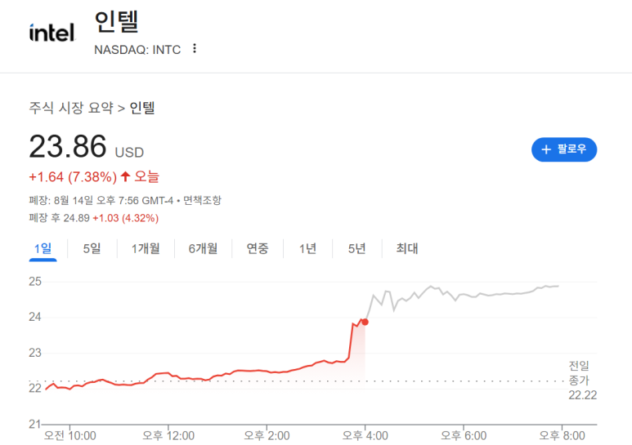Switch to 연중 range tab

pyautogui.click(x=258, y=248)
